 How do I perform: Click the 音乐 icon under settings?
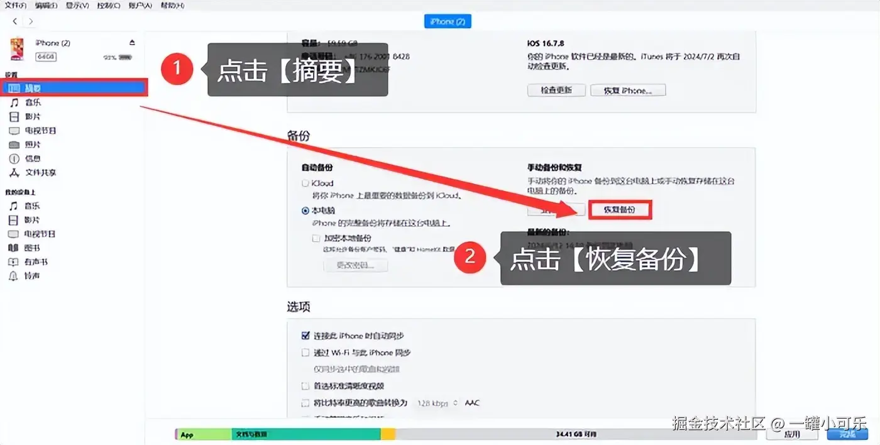(14, 102)
